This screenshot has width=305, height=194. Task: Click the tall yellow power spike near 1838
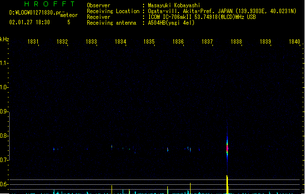pos(227,184)
